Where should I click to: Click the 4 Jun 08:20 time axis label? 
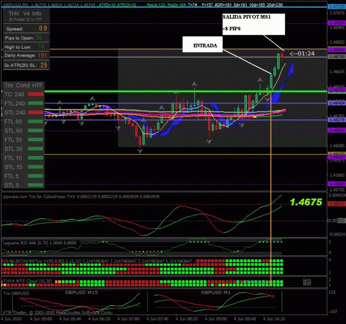click(x=187, y=318)
